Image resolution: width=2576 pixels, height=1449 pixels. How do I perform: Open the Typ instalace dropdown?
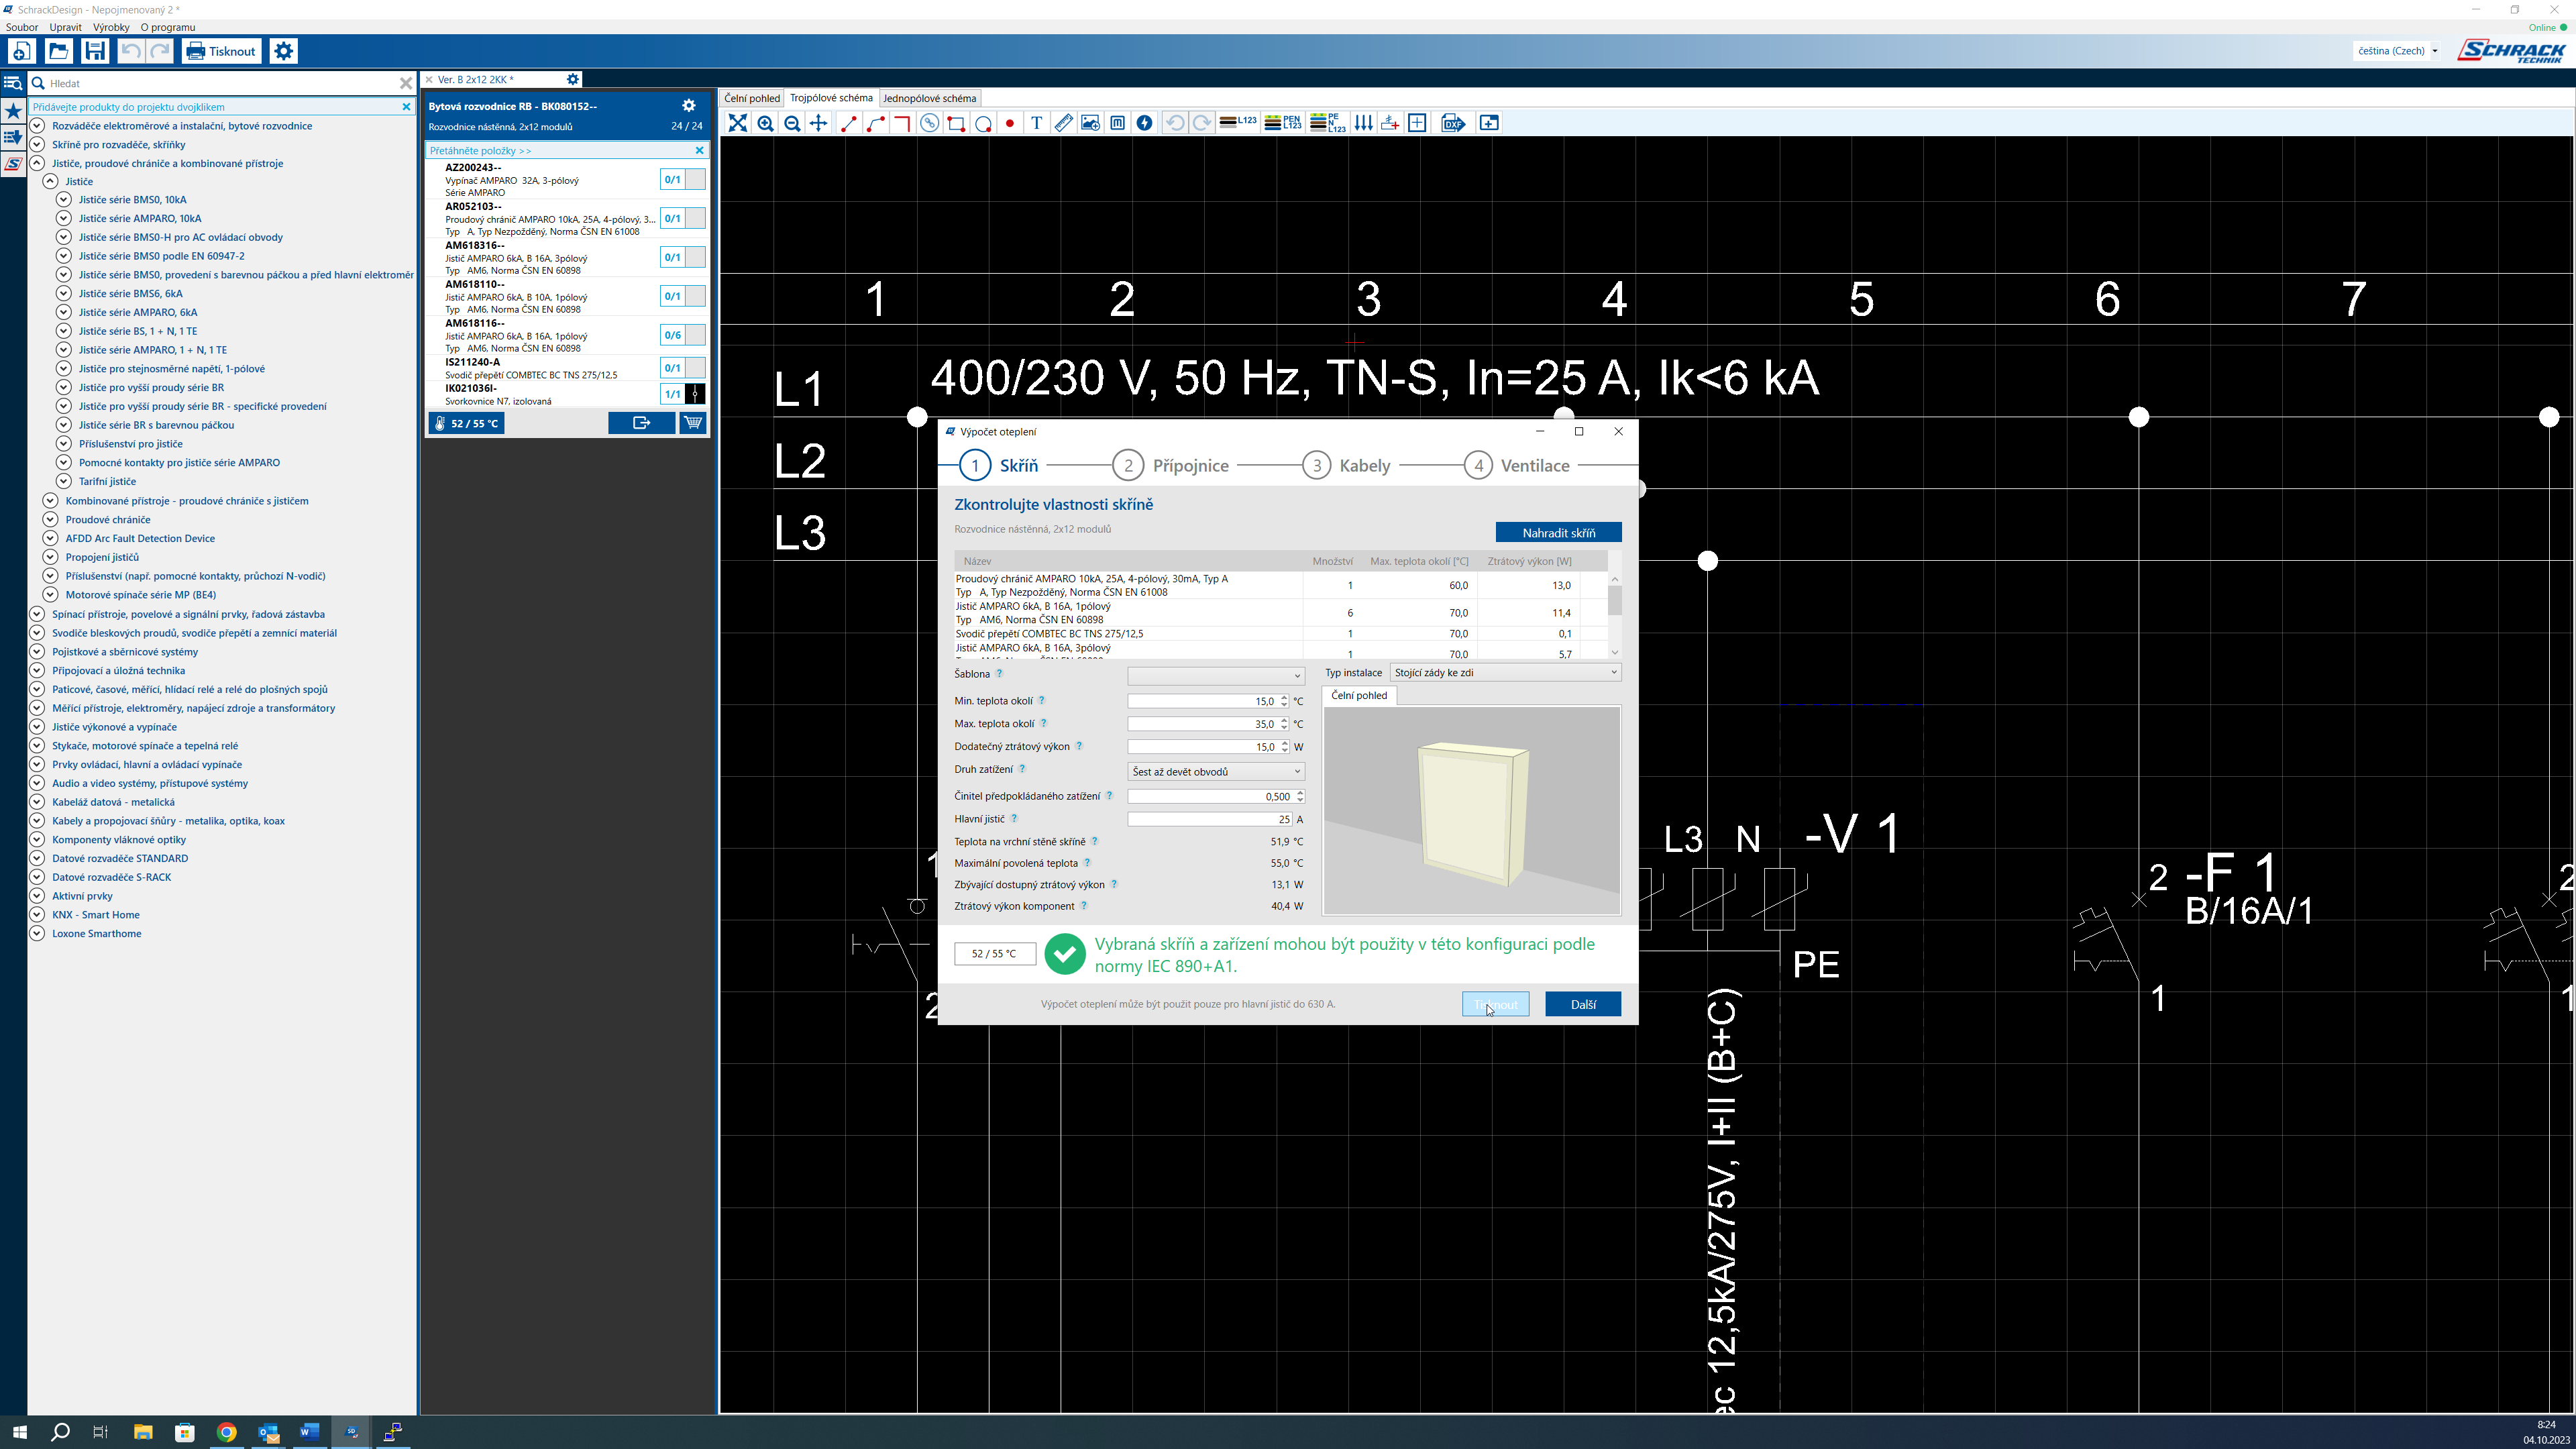point(1505,673)
